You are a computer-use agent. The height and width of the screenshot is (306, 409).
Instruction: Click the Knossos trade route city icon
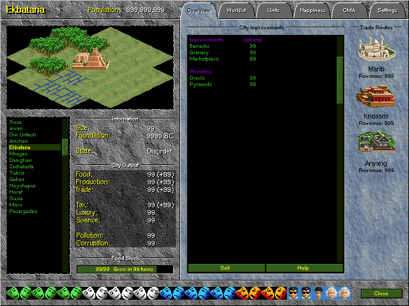376,96
